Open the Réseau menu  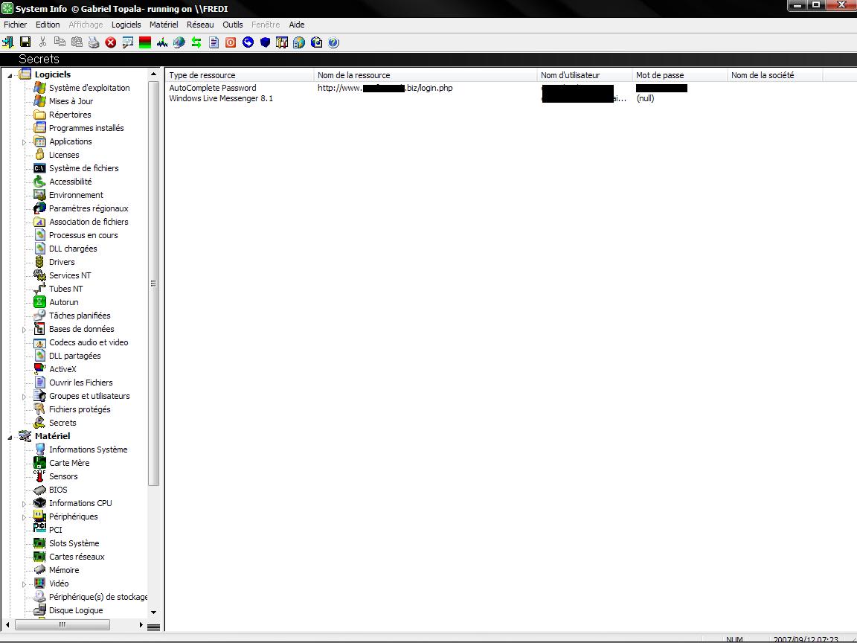200,25
